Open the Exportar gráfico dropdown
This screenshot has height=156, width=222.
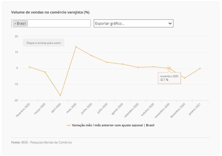click(x=133, y=23)
